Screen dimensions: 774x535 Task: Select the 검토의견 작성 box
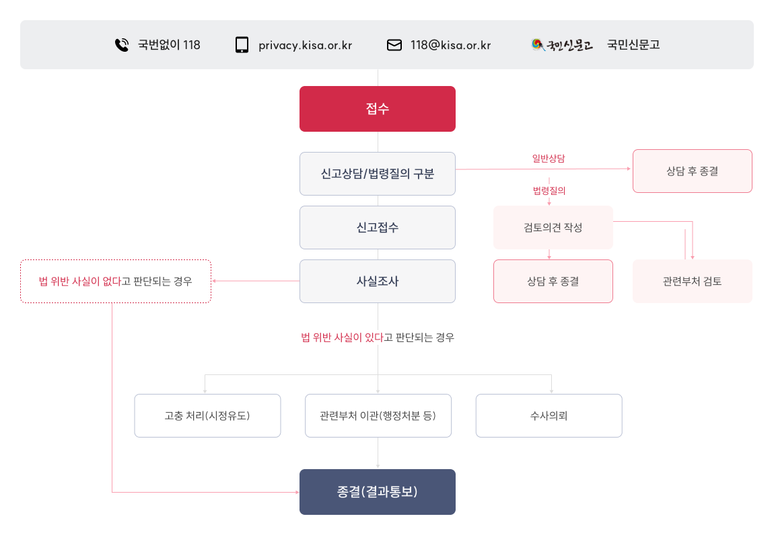coord(553,227)
